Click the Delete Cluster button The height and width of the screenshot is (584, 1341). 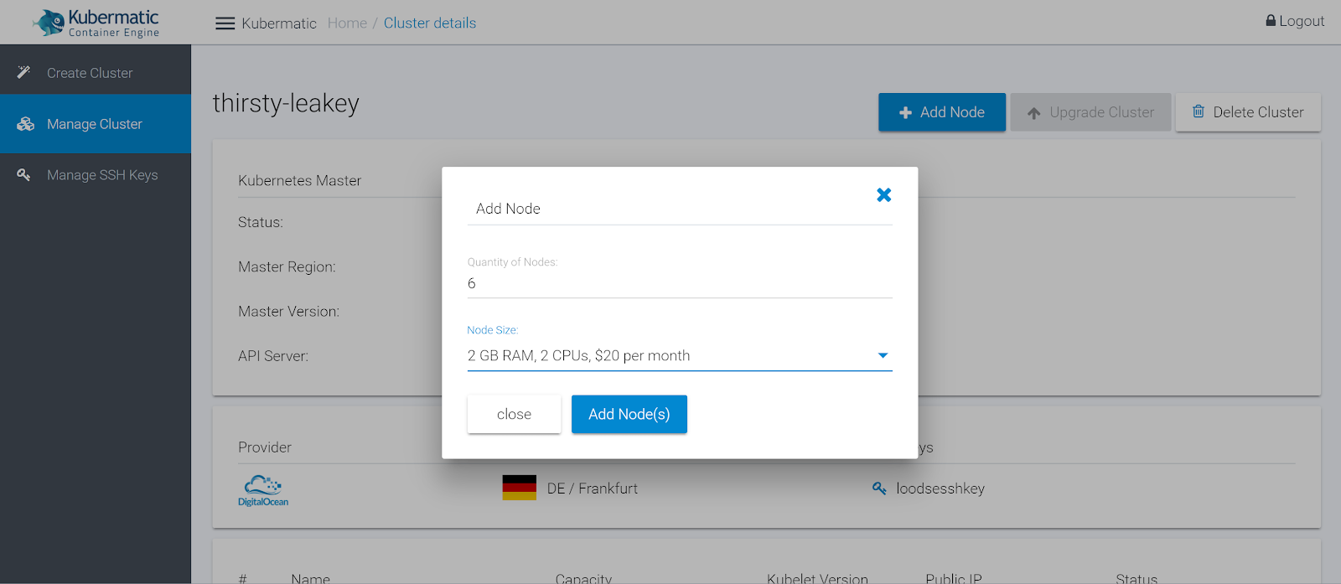(1248, 112)
